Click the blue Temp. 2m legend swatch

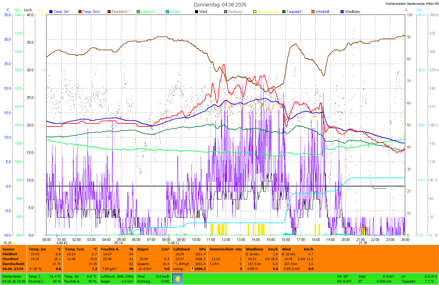click(51, 12)
